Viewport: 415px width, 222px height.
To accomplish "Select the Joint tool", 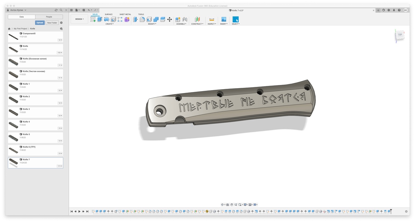I will pos(185,19).
